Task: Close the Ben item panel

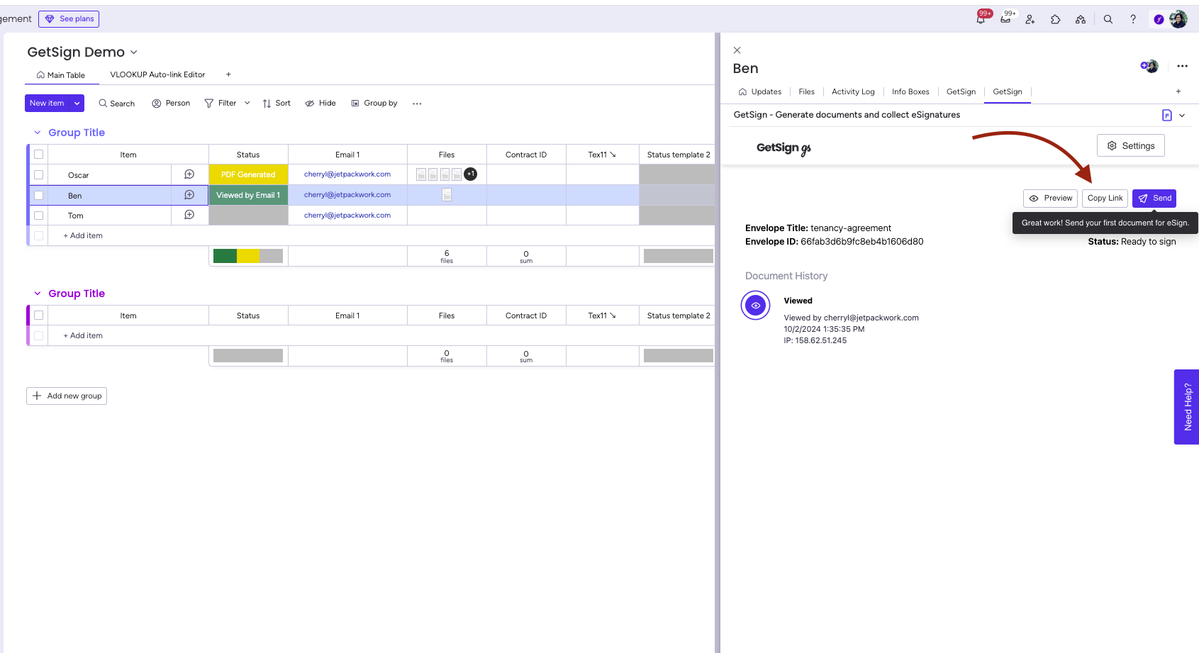Action: (x=737, y=50)
